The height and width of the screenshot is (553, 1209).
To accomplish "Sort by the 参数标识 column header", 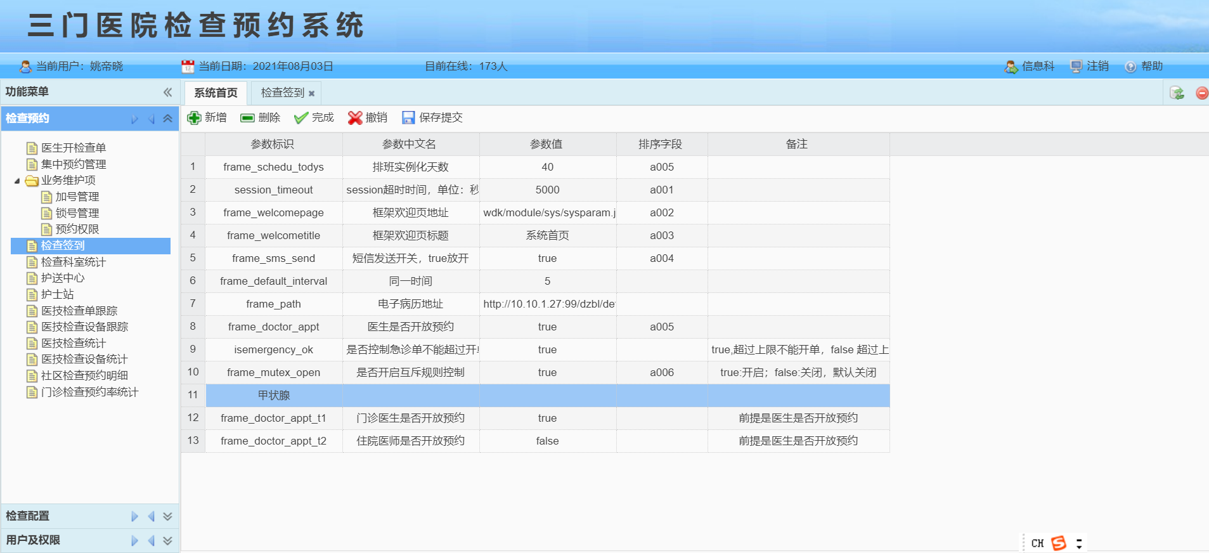I will click(273, 145).
